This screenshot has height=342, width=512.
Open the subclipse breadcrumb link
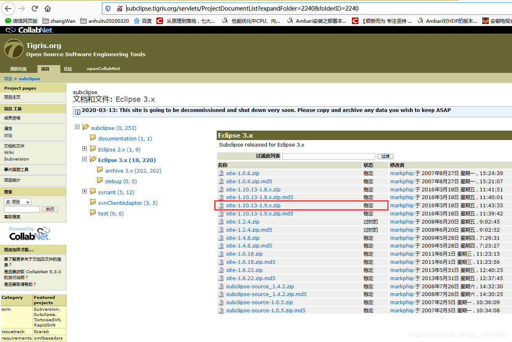point(29,79)
